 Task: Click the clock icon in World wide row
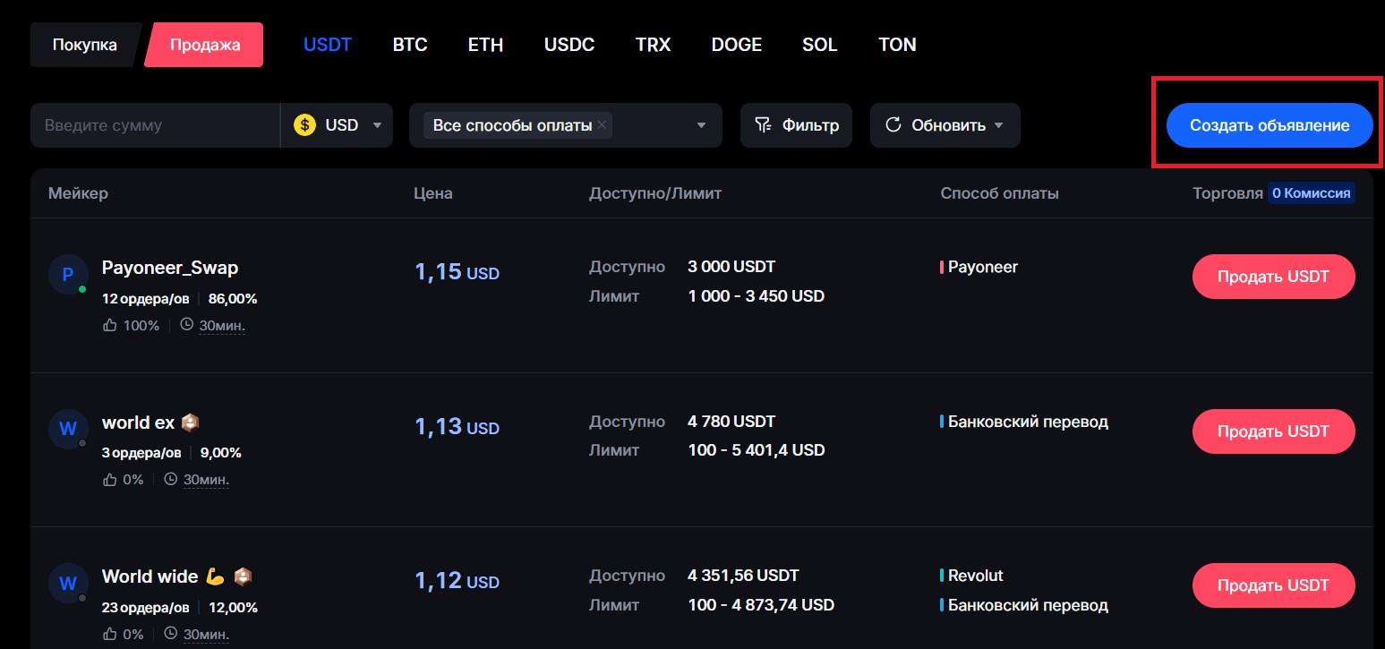[x=171, y=634]
